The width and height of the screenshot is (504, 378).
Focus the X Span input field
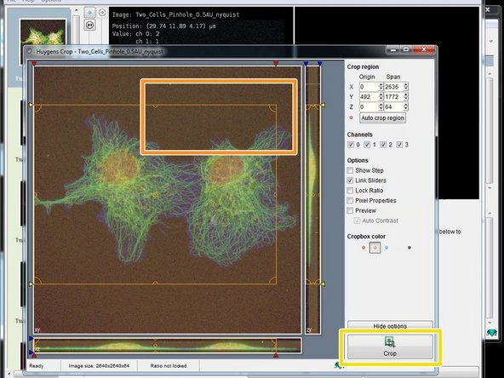click(x=393, y=87)
